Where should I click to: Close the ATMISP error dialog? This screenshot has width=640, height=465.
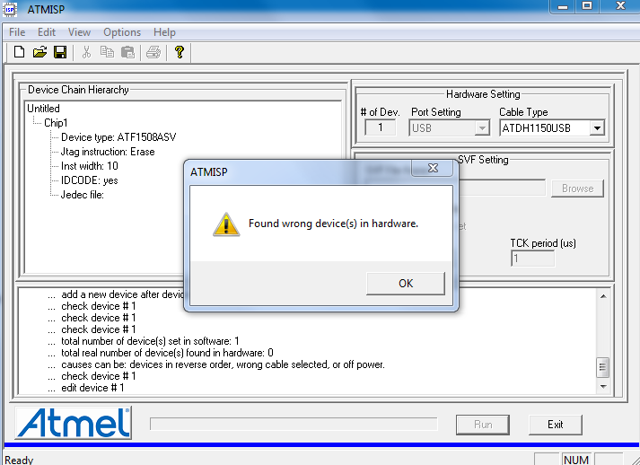pos(433,168)
